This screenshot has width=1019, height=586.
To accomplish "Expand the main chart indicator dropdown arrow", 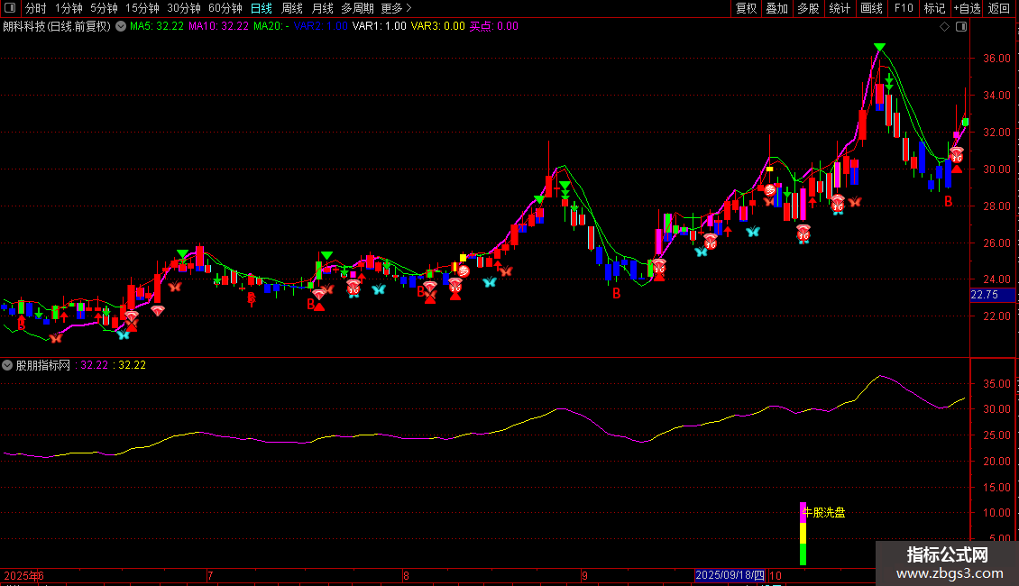I will [121, 26].
